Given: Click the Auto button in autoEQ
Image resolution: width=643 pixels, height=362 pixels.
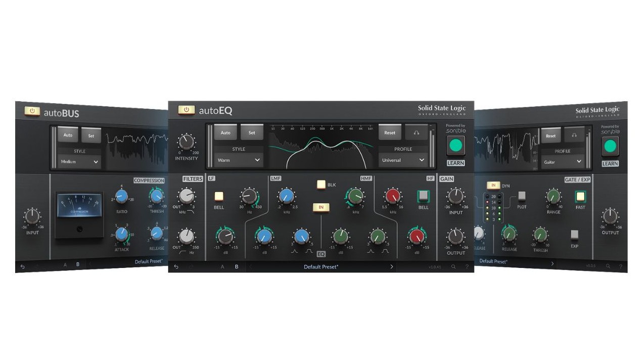Looking at the screenshot, I should 225,132.
